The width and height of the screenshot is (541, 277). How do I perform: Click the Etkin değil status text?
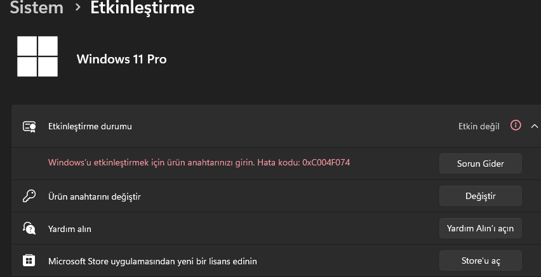(479, 126)
